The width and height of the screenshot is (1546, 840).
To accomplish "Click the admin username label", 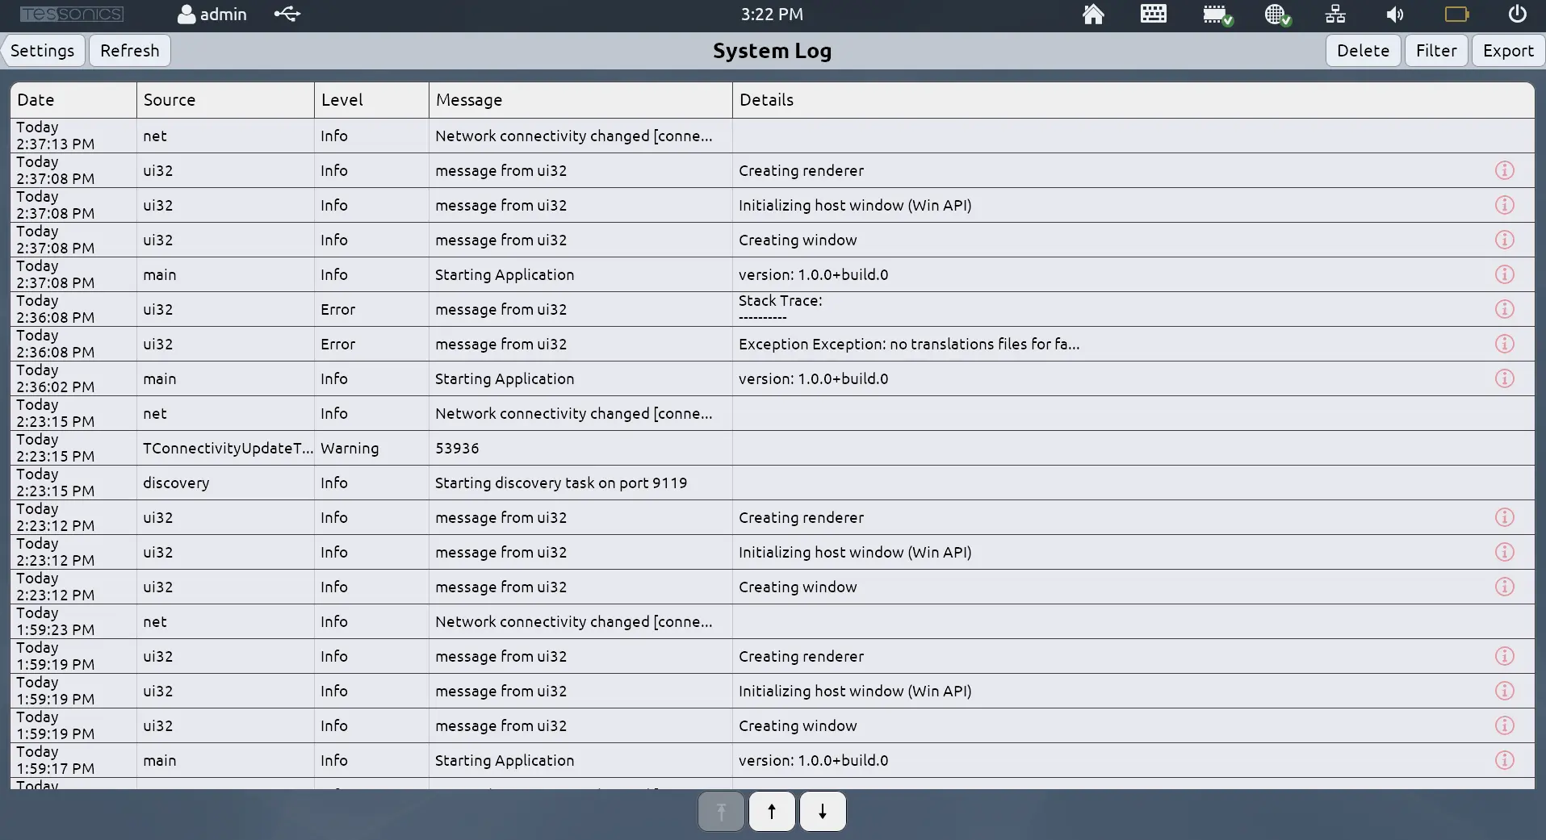I will 223,15.
